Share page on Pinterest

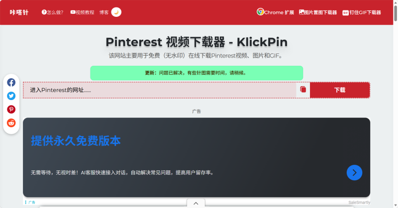11,109
